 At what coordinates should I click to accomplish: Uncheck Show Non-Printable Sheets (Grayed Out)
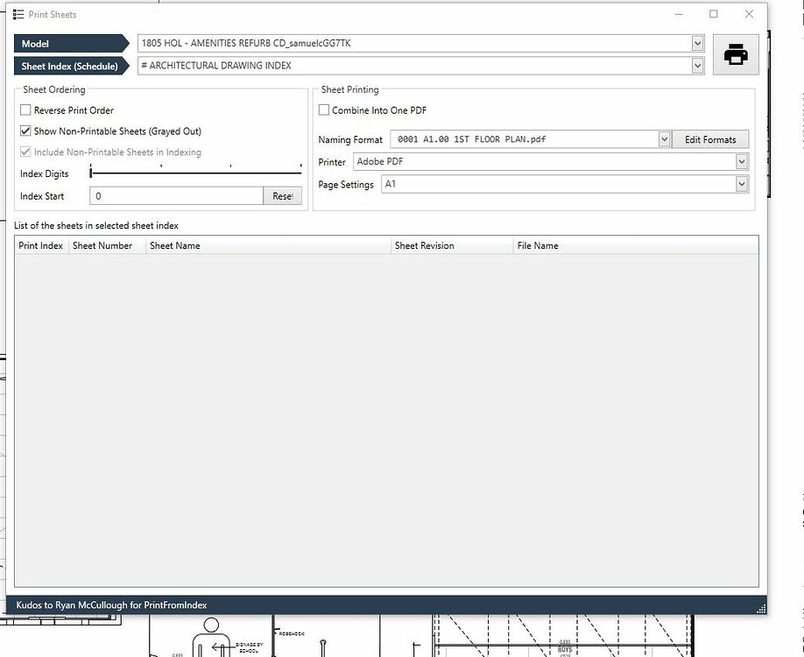coord(24,131)
